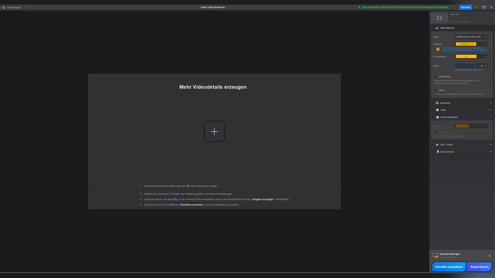This screenshot has height=278, width=495.
Task: Expand the Bearbeiten section with plus
Action: [x=490, y=103]
